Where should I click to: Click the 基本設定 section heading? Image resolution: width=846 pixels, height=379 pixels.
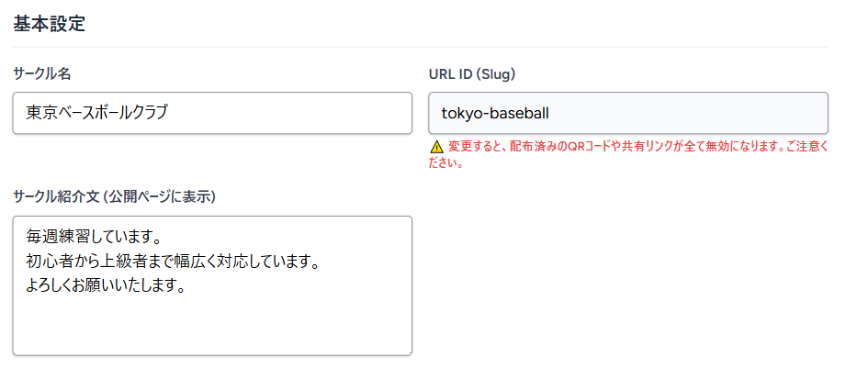50,25
